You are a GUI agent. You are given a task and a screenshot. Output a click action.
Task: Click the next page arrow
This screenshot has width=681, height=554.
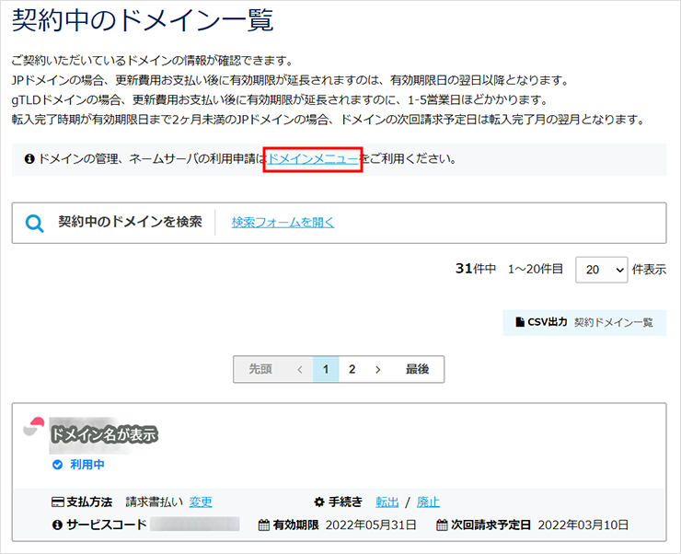pyautogui.click(x=377, y=369)
